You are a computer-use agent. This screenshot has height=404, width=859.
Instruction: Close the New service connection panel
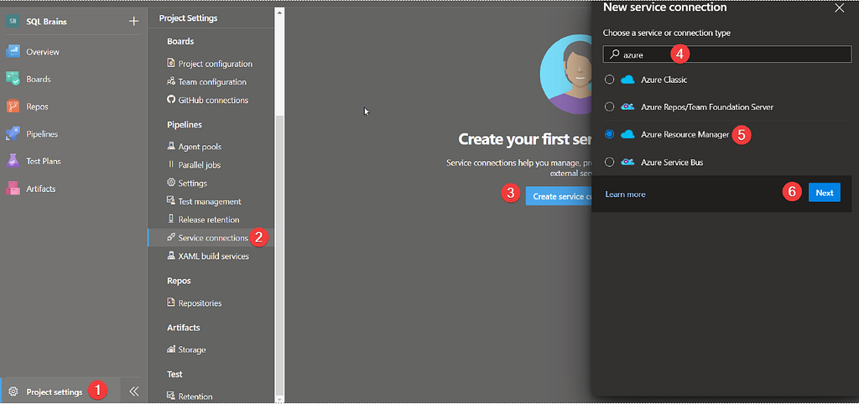click(x=839, y=8)
